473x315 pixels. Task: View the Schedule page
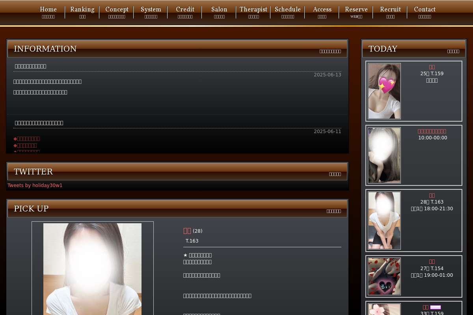pos(288,12)
